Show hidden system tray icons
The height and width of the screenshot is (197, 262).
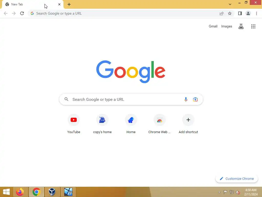point(219,192)
